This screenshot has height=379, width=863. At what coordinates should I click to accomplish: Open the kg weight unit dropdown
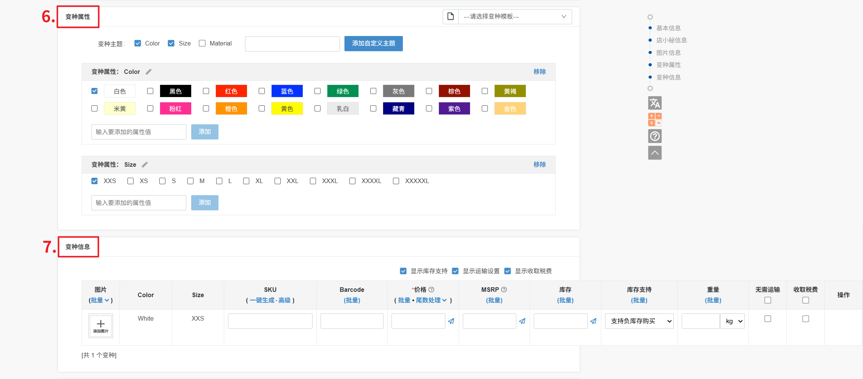pos(733,321)
